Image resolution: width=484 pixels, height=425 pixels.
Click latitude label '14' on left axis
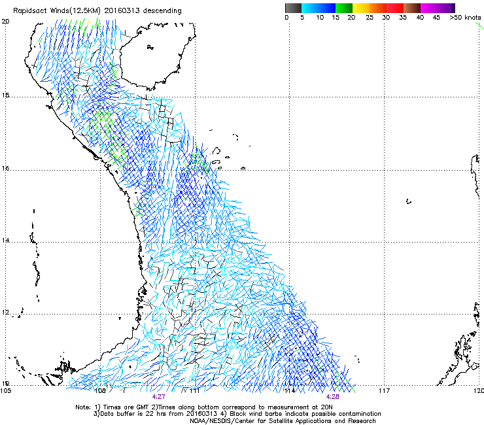click(5, 241)
